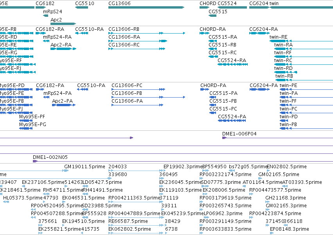The width and height of the screenshot is (333, 235).
Task: Open the RE66587.5prime EST
Action: coord(136,225)
